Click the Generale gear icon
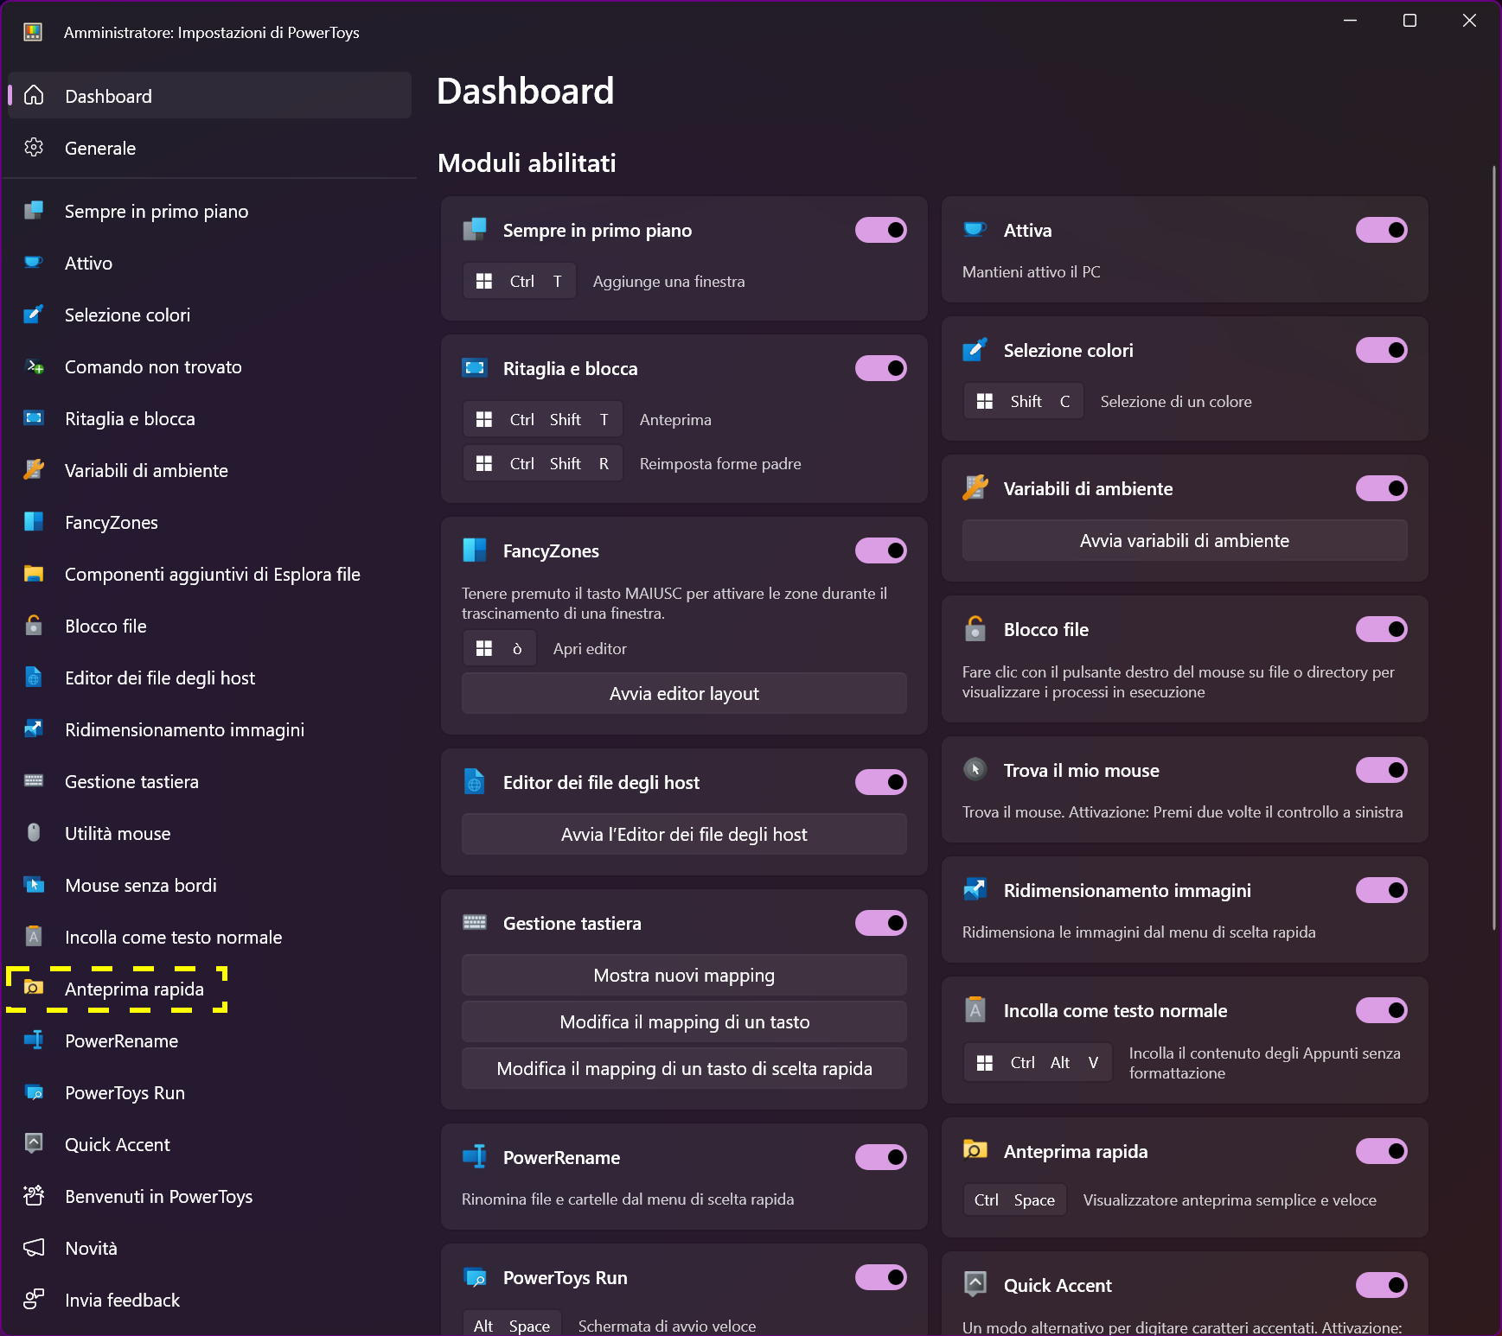 tap(34, 148)
